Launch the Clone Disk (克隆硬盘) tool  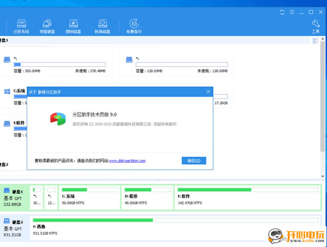coord(47,27)
